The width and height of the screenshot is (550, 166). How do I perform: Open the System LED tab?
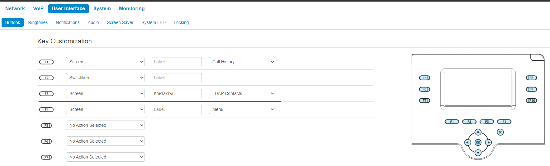point(154,22)
